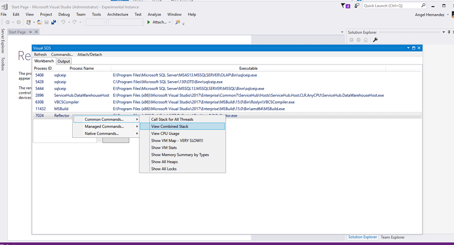
Task: Click the Open File folder icon
Action: coord(39,22)
